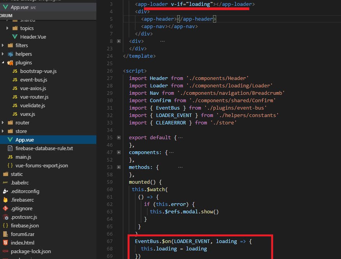Click the text file icon of firebase-database-rule.txt
This screenshot has width=341, height=259.
pos(10,148)
